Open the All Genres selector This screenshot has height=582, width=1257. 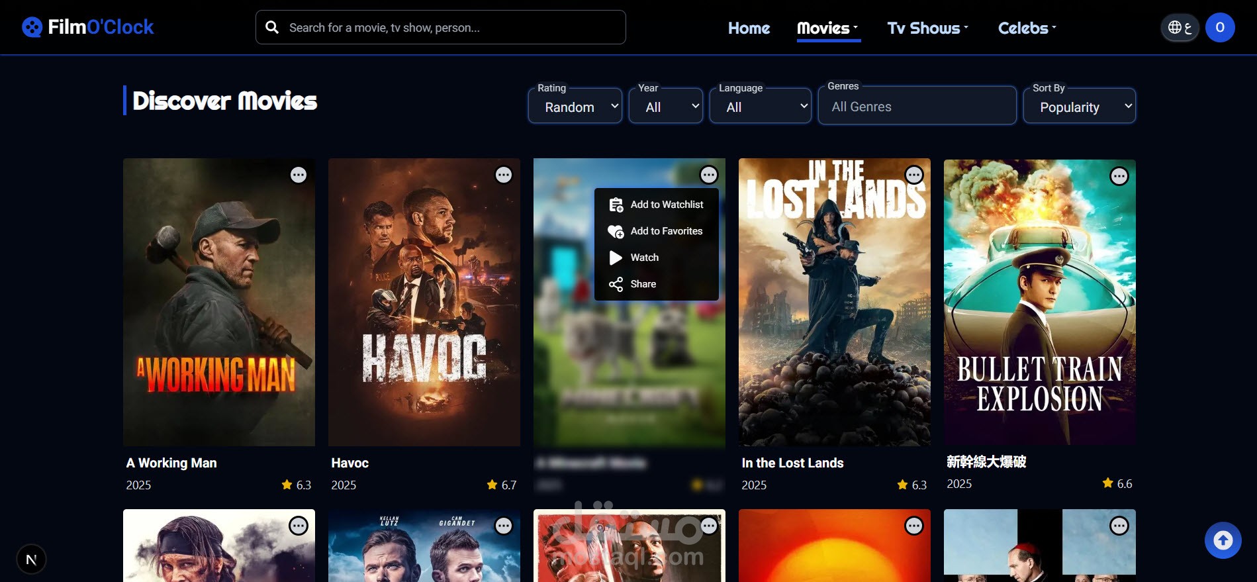[x=917, y=107]
